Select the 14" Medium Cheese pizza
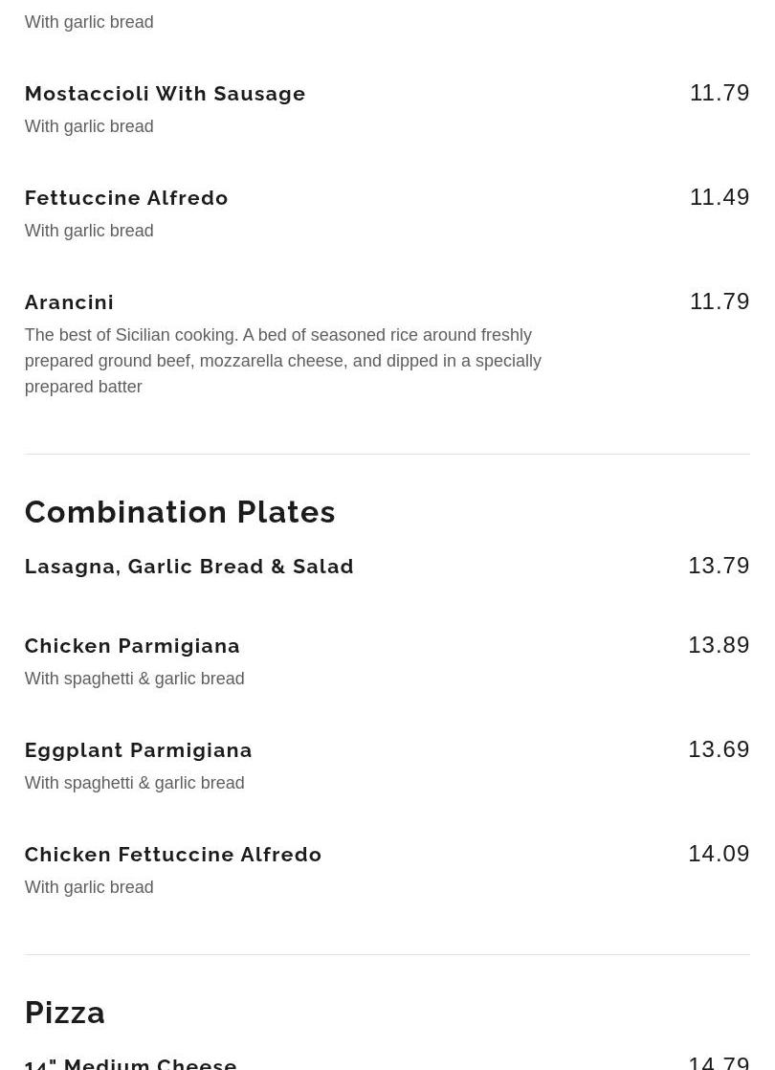775x1070 pixels. tap(130, 1063)
